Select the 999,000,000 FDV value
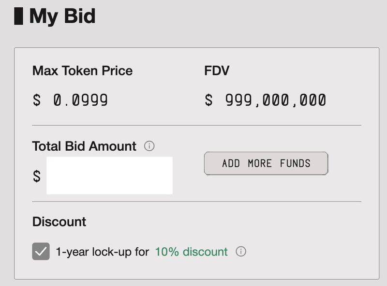387x286 pixels. coord(275,100)
